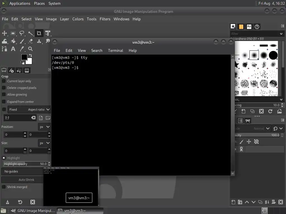The height and width of the screenshot is (214, 286).
Task: Swap foreground and background colors
Action: click(30, 55)
